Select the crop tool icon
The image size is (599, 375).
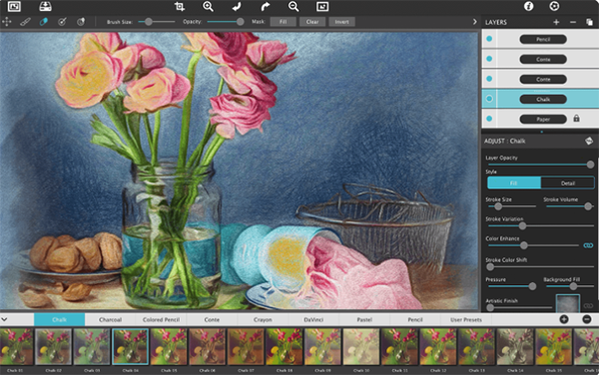(179, 7)
